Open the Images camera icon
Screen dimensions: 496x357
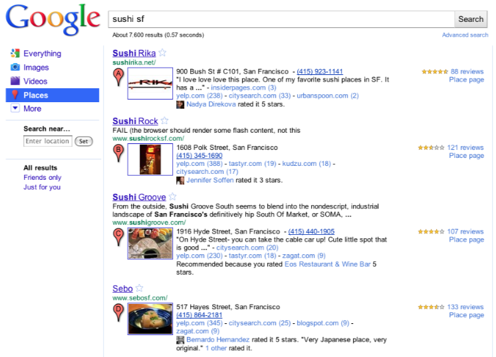coord(15,67)
